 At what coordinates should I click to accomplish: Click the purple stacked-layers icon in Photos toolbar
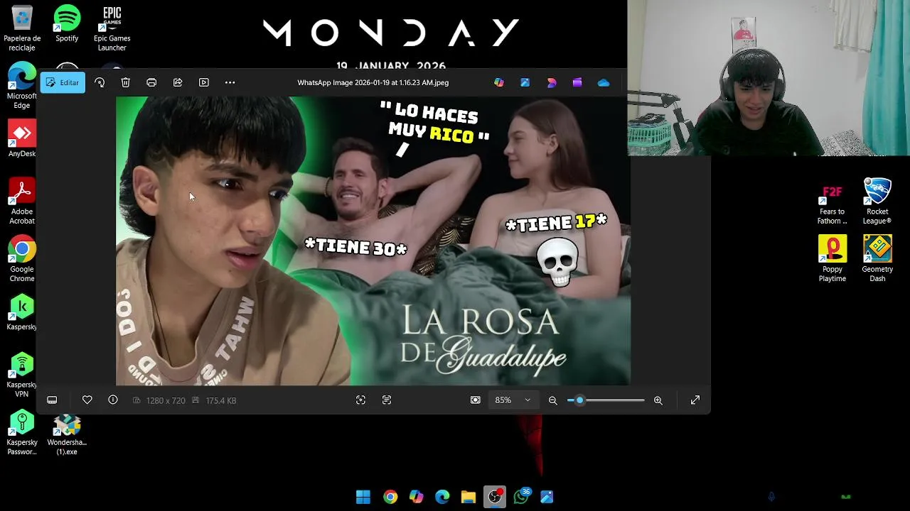pos(577,82)
